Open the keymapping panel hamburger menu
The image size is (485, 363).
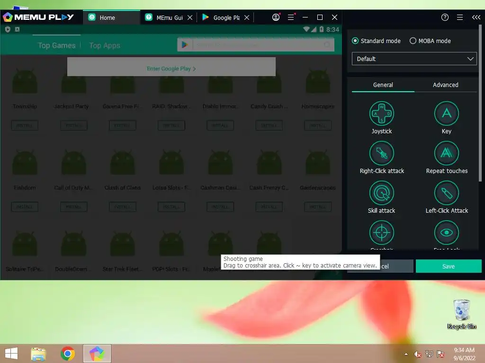pyautogui.click(x=460, y=17)
